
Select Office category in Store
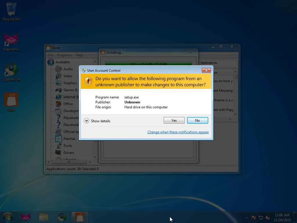click(68, 104)
